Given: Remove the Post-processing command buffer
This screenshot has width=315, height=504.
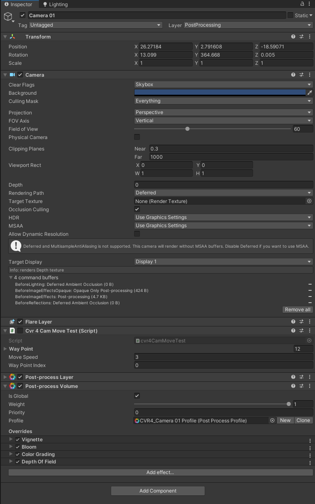Looking at the screenshot, I should pos(310,296).
